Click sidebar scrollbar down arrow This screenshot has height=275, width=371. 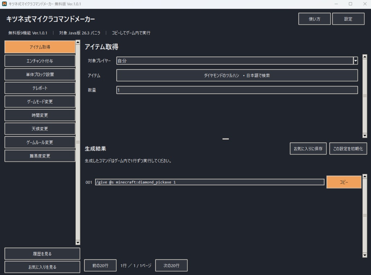[x=78, y=243]
